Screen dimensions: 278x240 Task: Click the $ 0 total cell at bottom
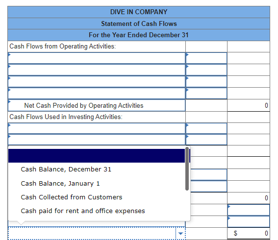pyautogui.click(x=249, y=233)
